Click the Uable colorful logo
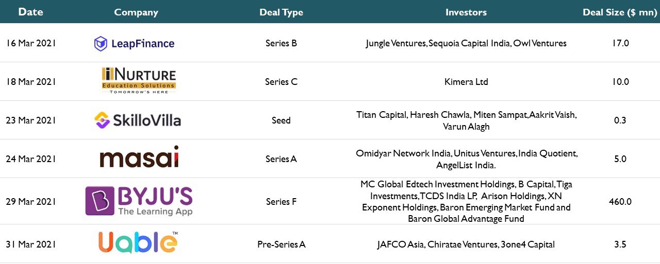 point(138,242)
